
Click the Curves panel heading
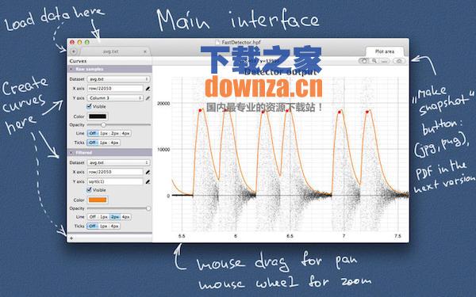(x=78, y=61)
